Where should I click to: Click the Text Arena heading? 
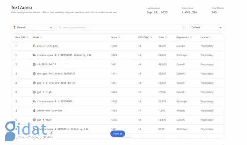click(x=21, y=7)
